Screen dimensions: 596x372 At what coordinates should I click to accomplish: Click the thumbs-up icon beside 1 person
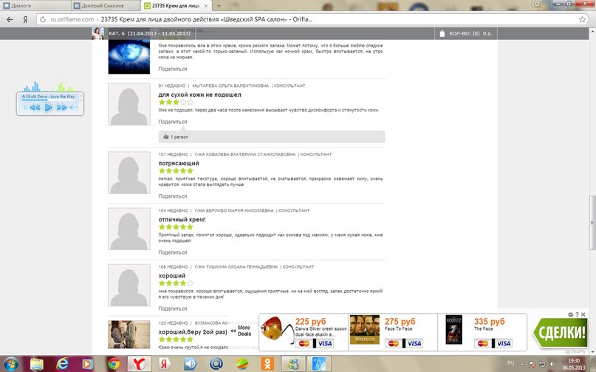pos(165,137)
